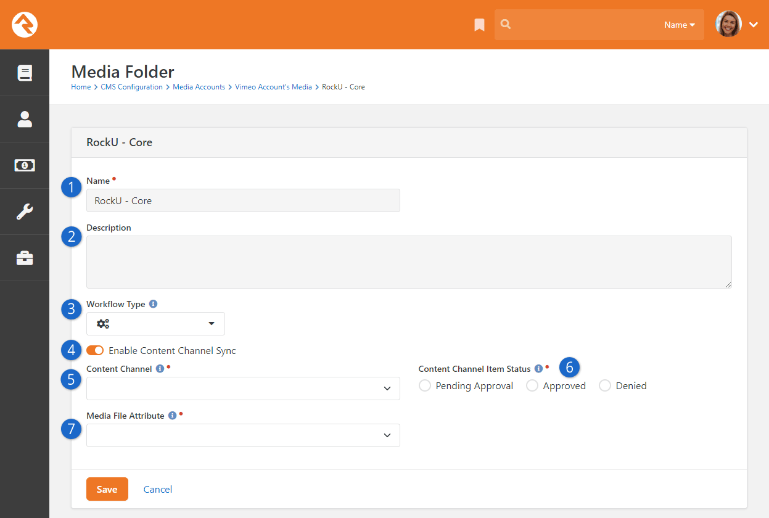Open the Workflow Type dropdown
The width and height of the screenshot is (769, 518).
(x=155, y=324)
